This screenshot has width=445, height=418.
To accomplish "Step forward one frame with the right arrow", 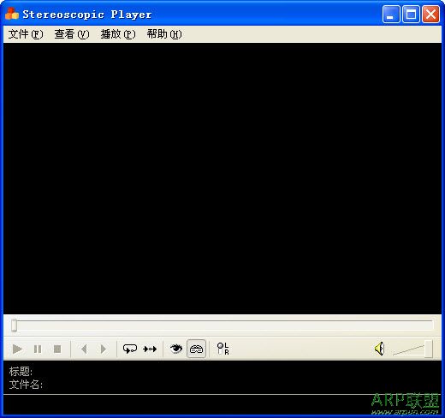I will point(104,349).
